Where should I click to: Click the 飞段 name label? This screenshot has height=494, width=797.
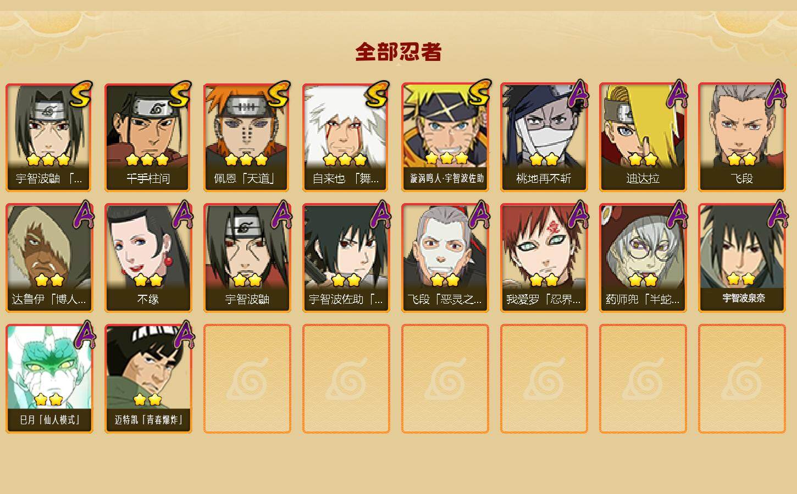pyautogui.click(x=741, y=178)
